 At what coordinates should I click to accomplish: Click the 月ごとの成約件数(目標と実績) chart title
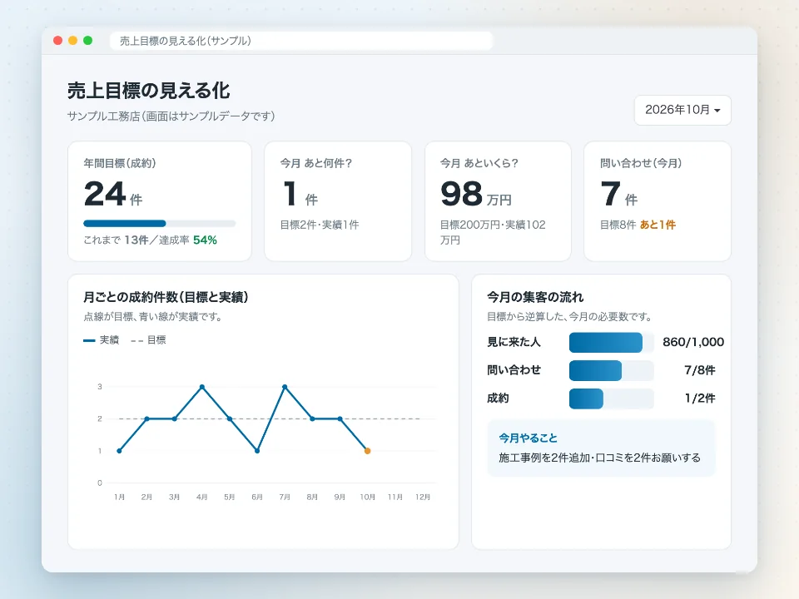[x=166, y=297]
